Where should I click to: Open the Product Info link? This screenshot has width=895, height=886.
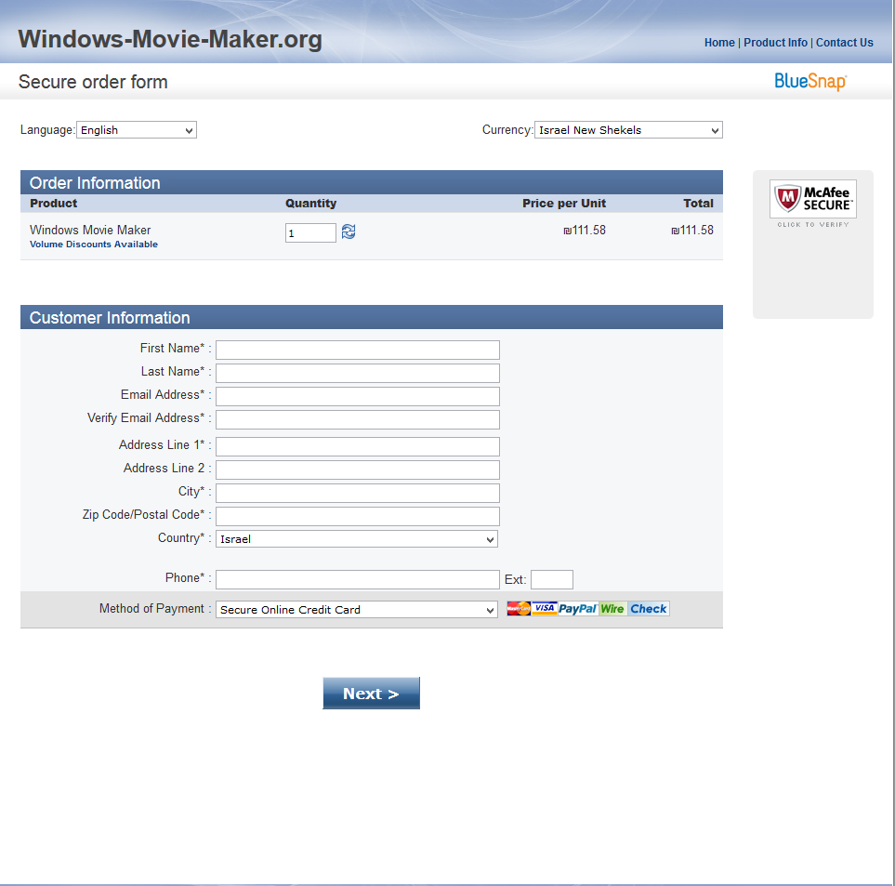(775, 43)
